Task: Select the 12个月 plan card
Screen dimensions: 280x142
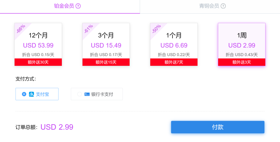Action: pyautogui.click(x=38, y=45)
